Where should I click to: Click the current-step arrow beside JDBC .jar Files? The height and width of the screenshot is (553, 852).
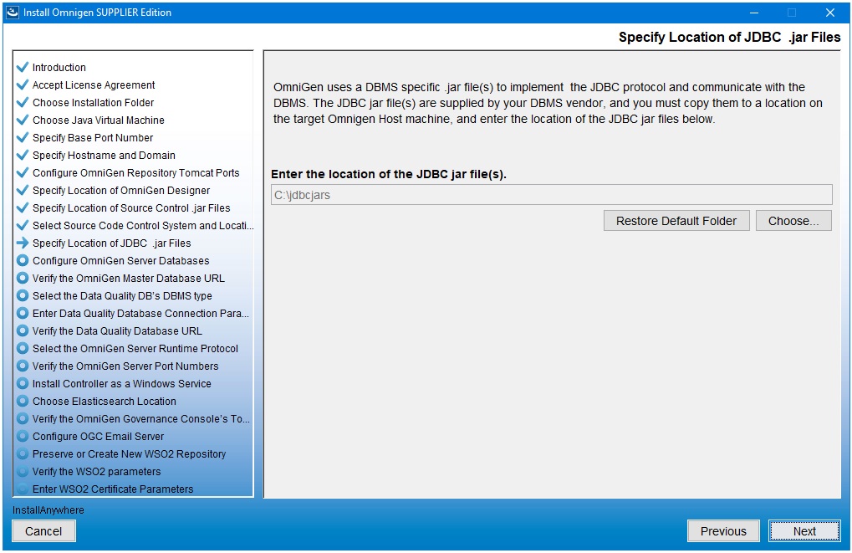(x=23, y=243)
